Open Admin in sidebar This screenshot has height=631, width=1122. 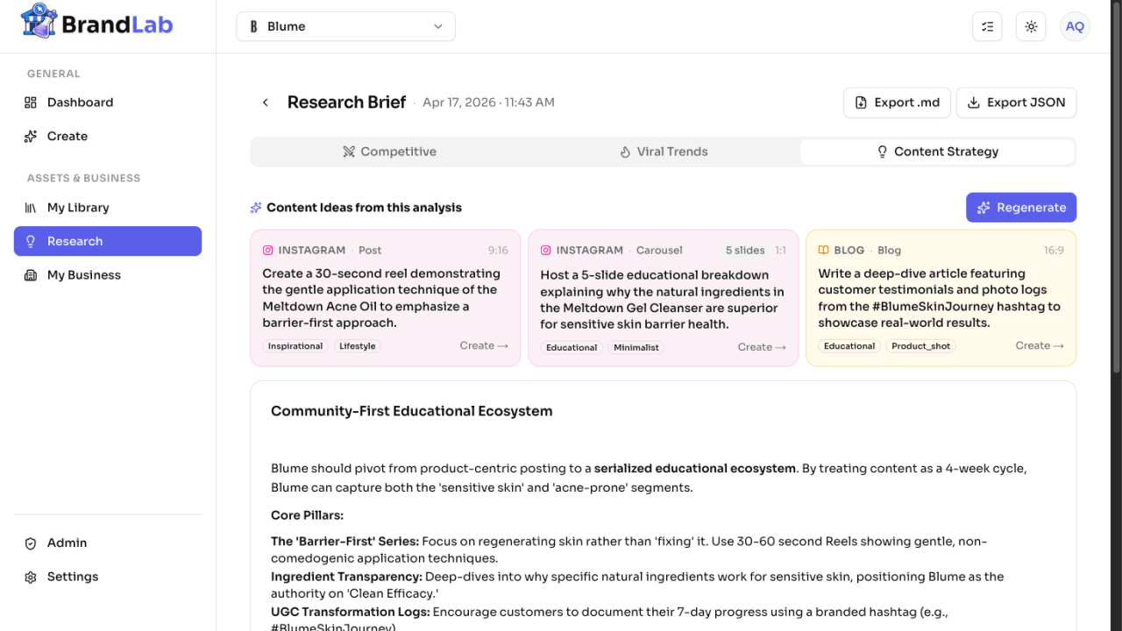click(108, 543)
